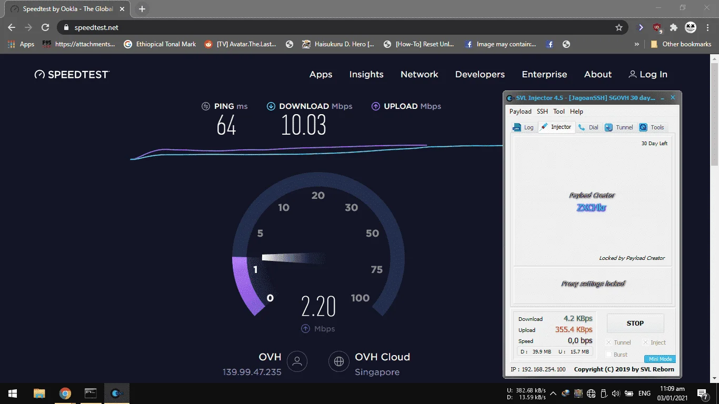
Task: Open the SSH menu
Action: 542,112
